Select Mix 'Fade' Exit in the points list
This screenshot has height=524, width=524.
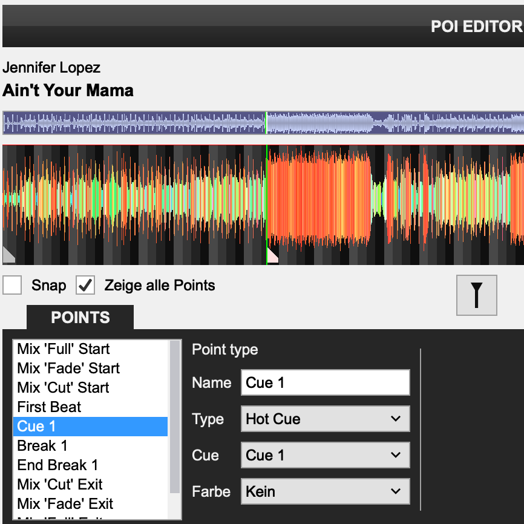coord(90,504)
